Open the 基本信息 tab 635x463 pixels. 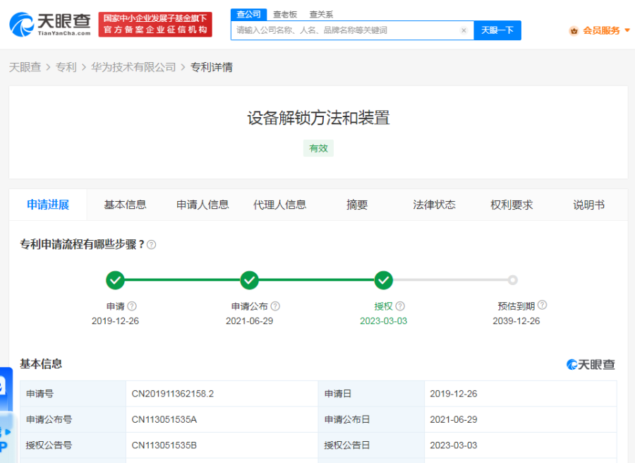(x=125, y=205)
